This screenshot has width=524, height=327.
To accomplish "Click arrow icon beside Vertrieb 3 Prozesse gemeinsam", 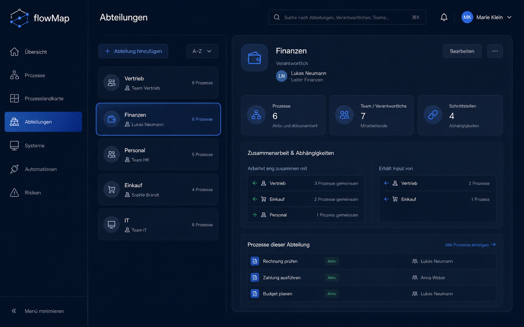I will tap(255, 183).
